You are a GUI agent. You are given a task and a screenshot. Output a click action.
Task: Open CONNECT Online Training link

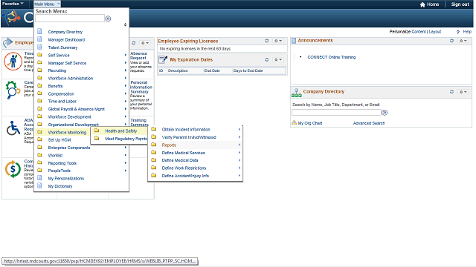[332, 57]
